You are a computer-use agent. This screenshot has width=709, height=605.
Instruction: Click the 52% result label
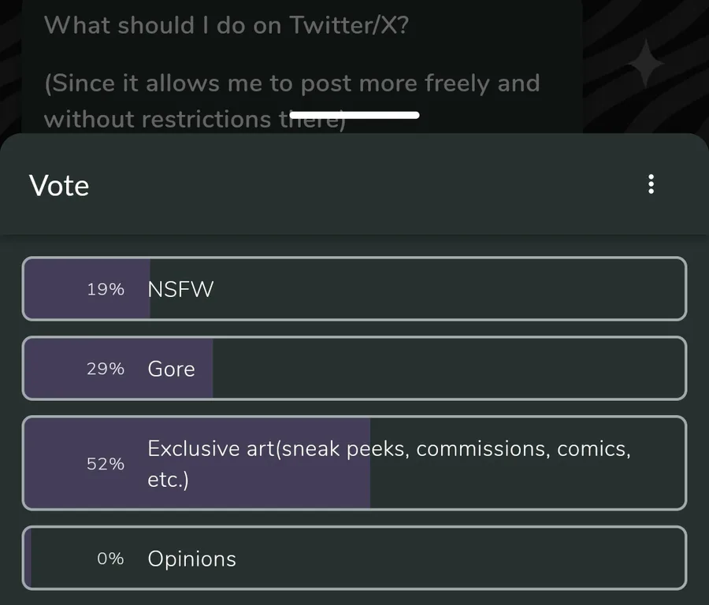click(106, 464)
